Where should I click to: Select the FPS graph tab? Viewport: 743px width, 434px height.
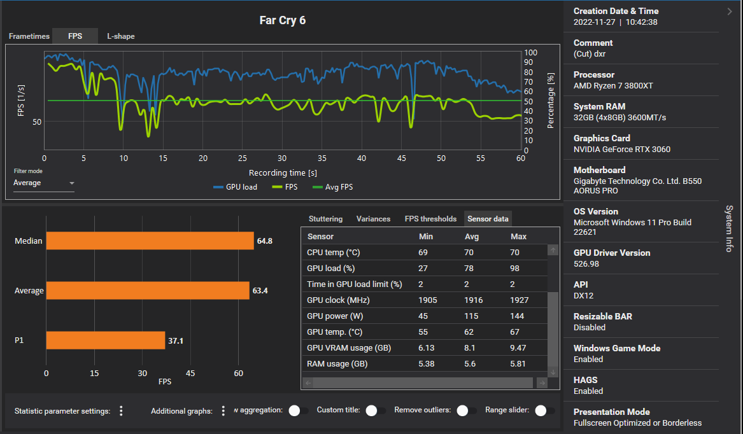[x=75, y=36]
